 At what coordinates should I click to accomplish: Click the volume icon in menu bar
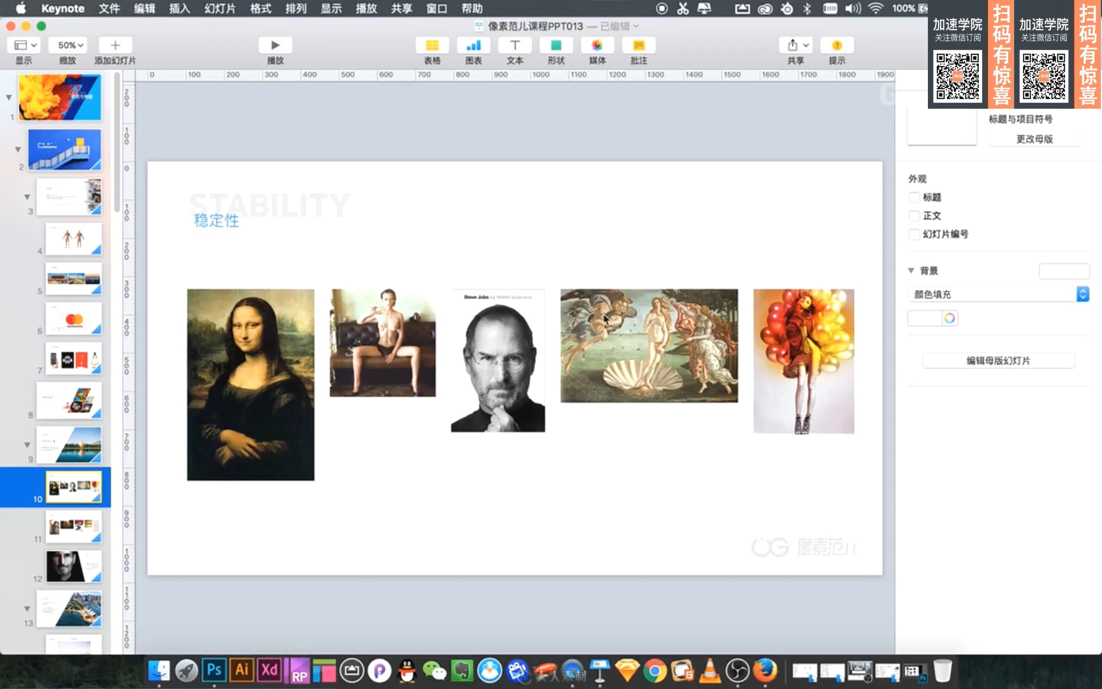coord(853,8)
